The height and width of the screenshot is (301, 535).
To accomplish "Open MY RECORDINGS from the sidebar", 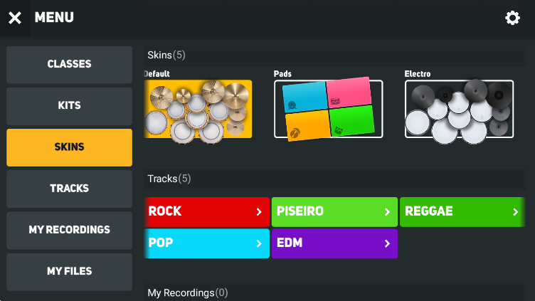I will [x=69, y=231].
